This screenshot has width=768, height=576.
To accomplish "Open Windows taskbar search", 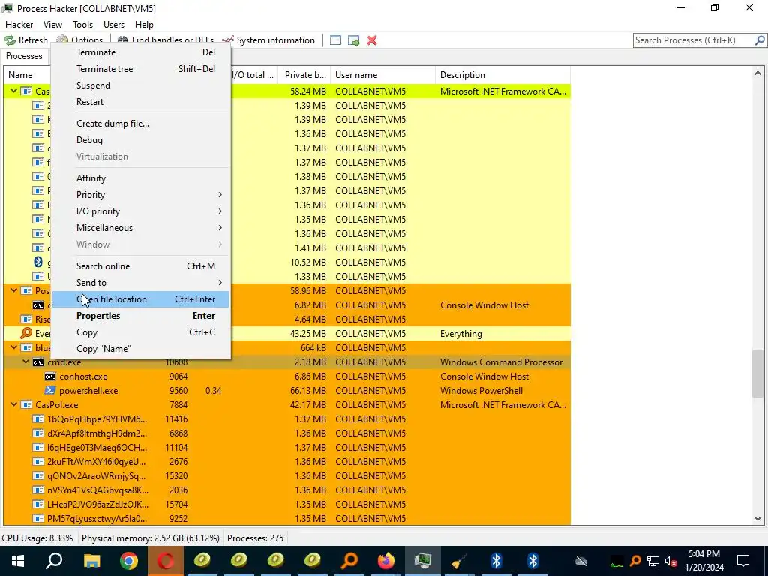I will pos(54,561).
